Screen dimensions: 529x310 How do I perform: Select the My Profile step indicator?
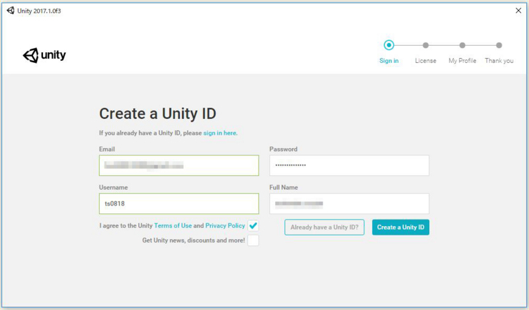point(462,45)
